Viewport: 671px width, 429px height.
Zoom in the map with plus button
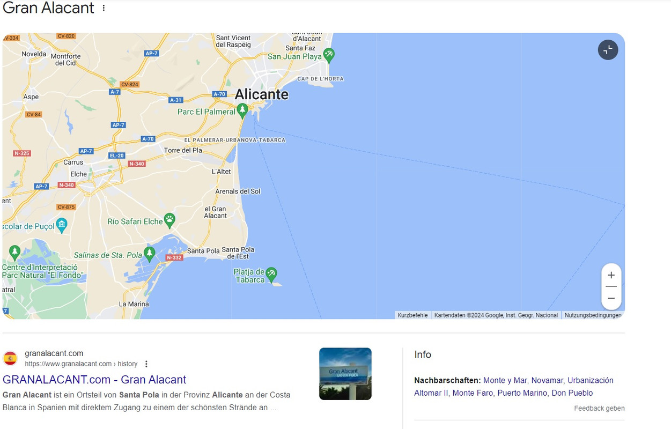(611, 275)
